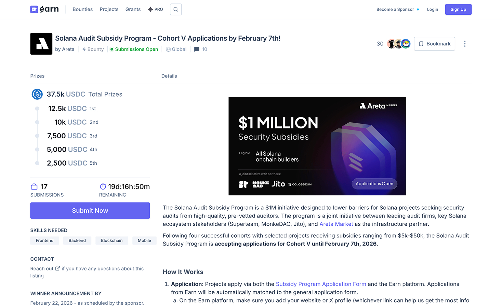Click the winner announcement date text
The width and height of the screenshot is (502, 306).
pos(87,303)
